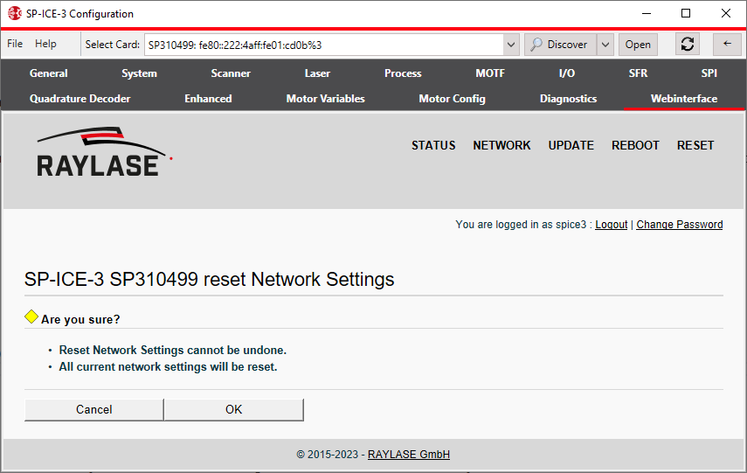The width and height of the screenshot is (747, 473).
Task: Click the refresh icon button
Action: click(687, 45)
